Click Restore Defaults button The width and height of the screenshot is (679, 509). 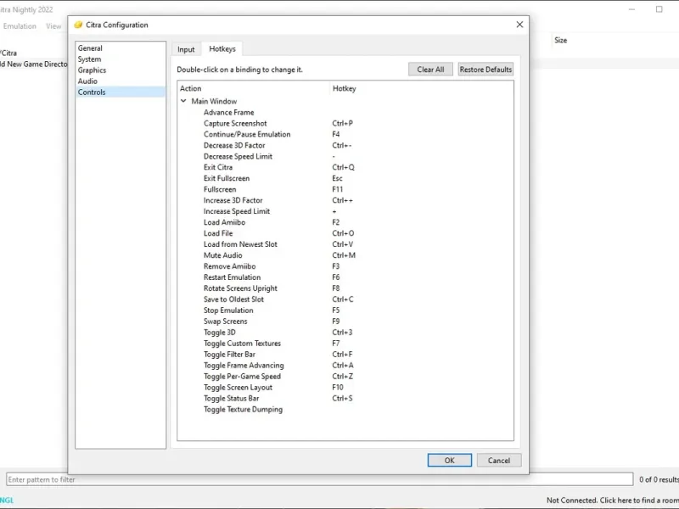[x=485, y=70]
